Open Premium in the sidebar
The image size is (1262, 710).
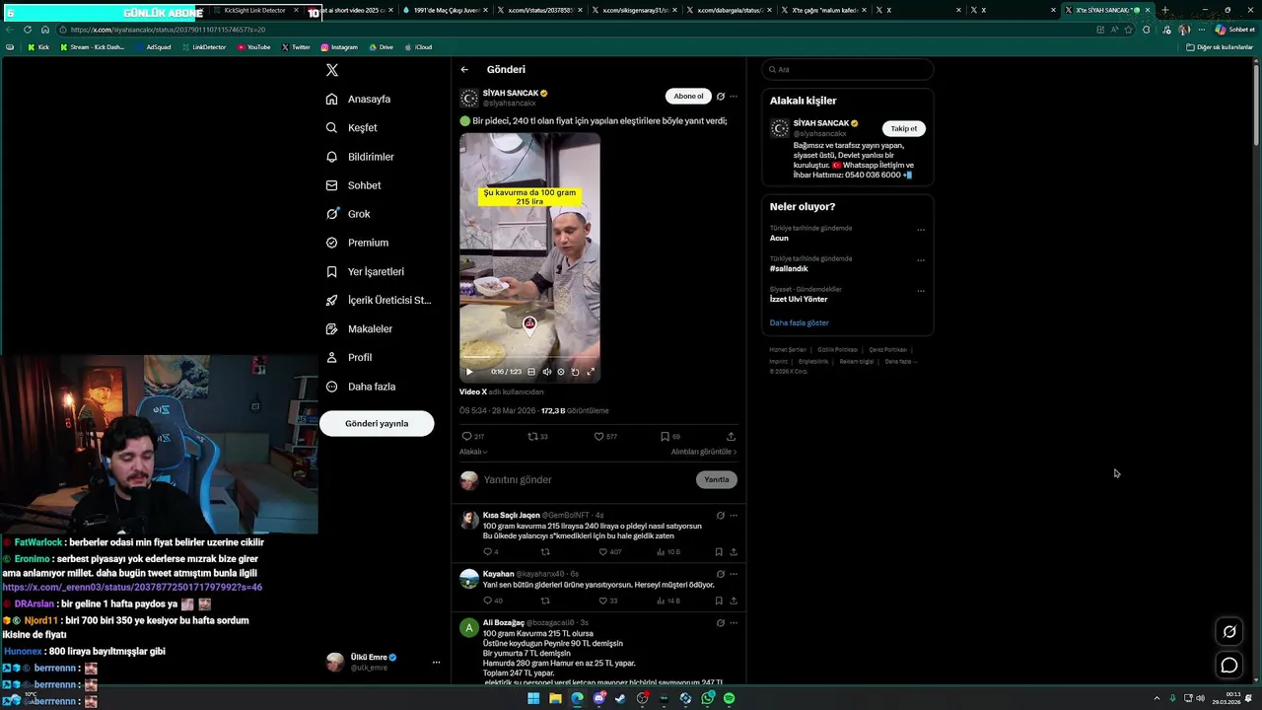click(x=357, y=243)
